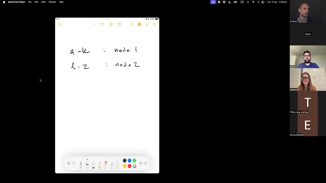
Task: Open the Window menu in the menu bar
Action: point(52,2)
